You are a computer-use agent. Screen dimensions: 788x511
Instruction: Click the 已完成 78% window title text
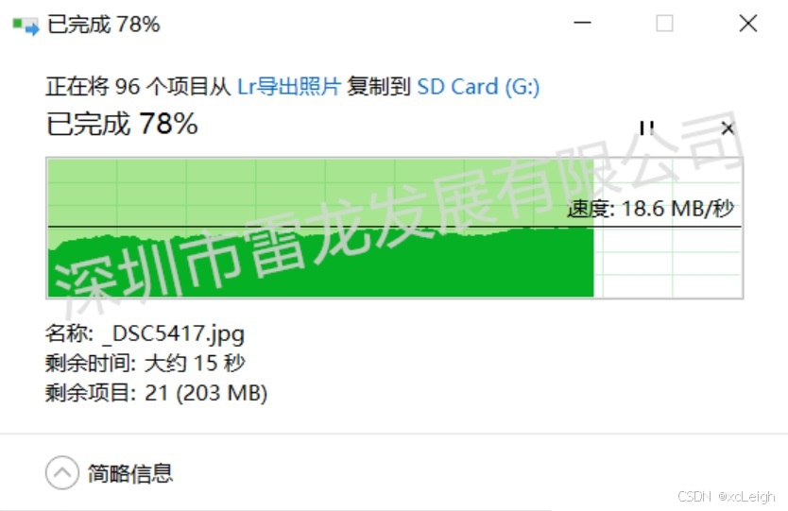(x=104, y=25)
